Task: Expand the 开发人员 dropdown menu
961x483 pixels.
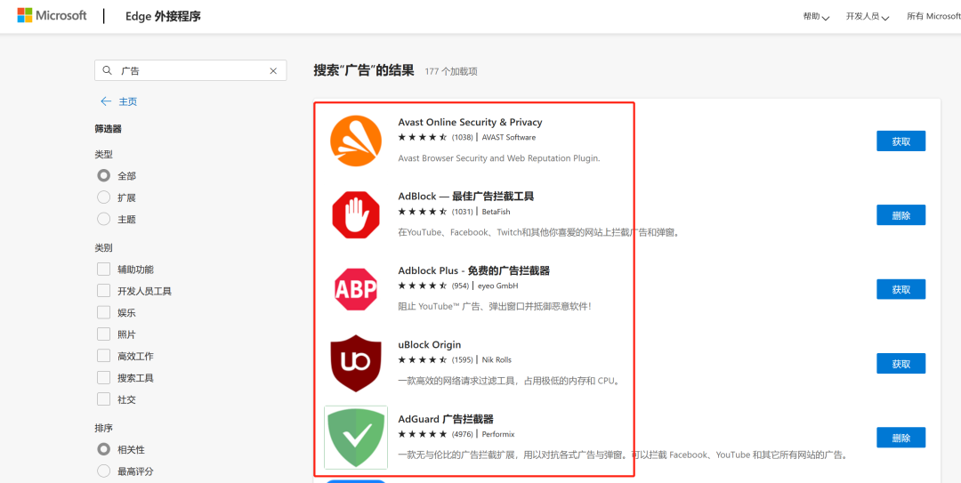Action: click(868, 17)
